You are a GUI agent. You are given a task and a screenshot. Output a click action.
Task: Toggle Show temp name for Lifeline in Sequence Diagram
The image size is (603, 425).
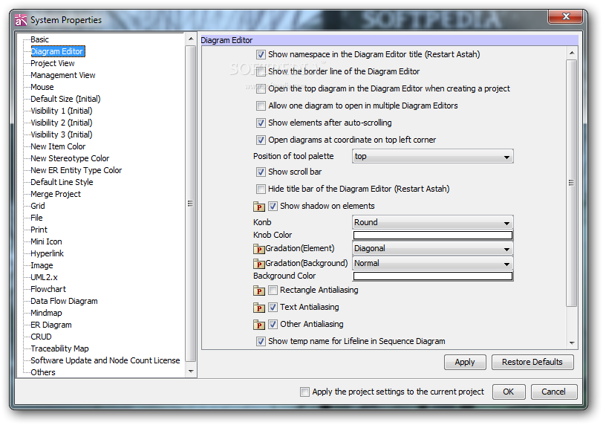(x=261, y=341)
